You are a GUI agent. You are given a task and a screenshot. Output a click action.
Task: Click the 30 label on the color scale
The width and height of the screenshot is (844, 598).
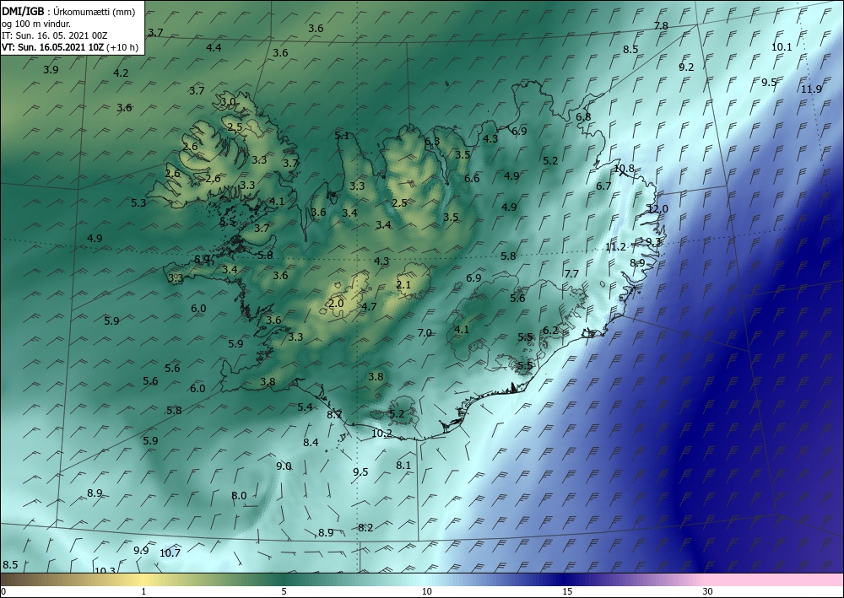(x=708, y=591)
